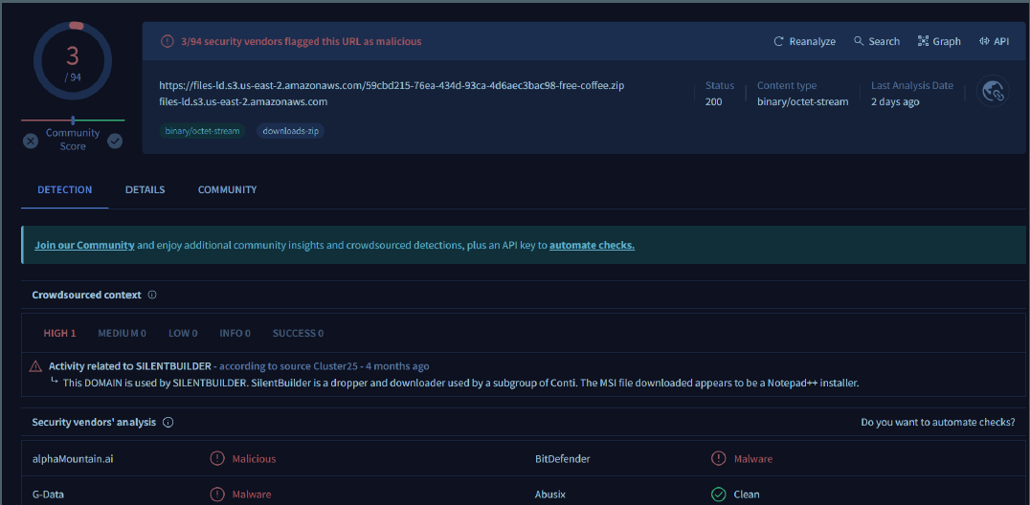Filter context by LOW 0
This screenshot has height=505, width=1030.
coord(183,333)
